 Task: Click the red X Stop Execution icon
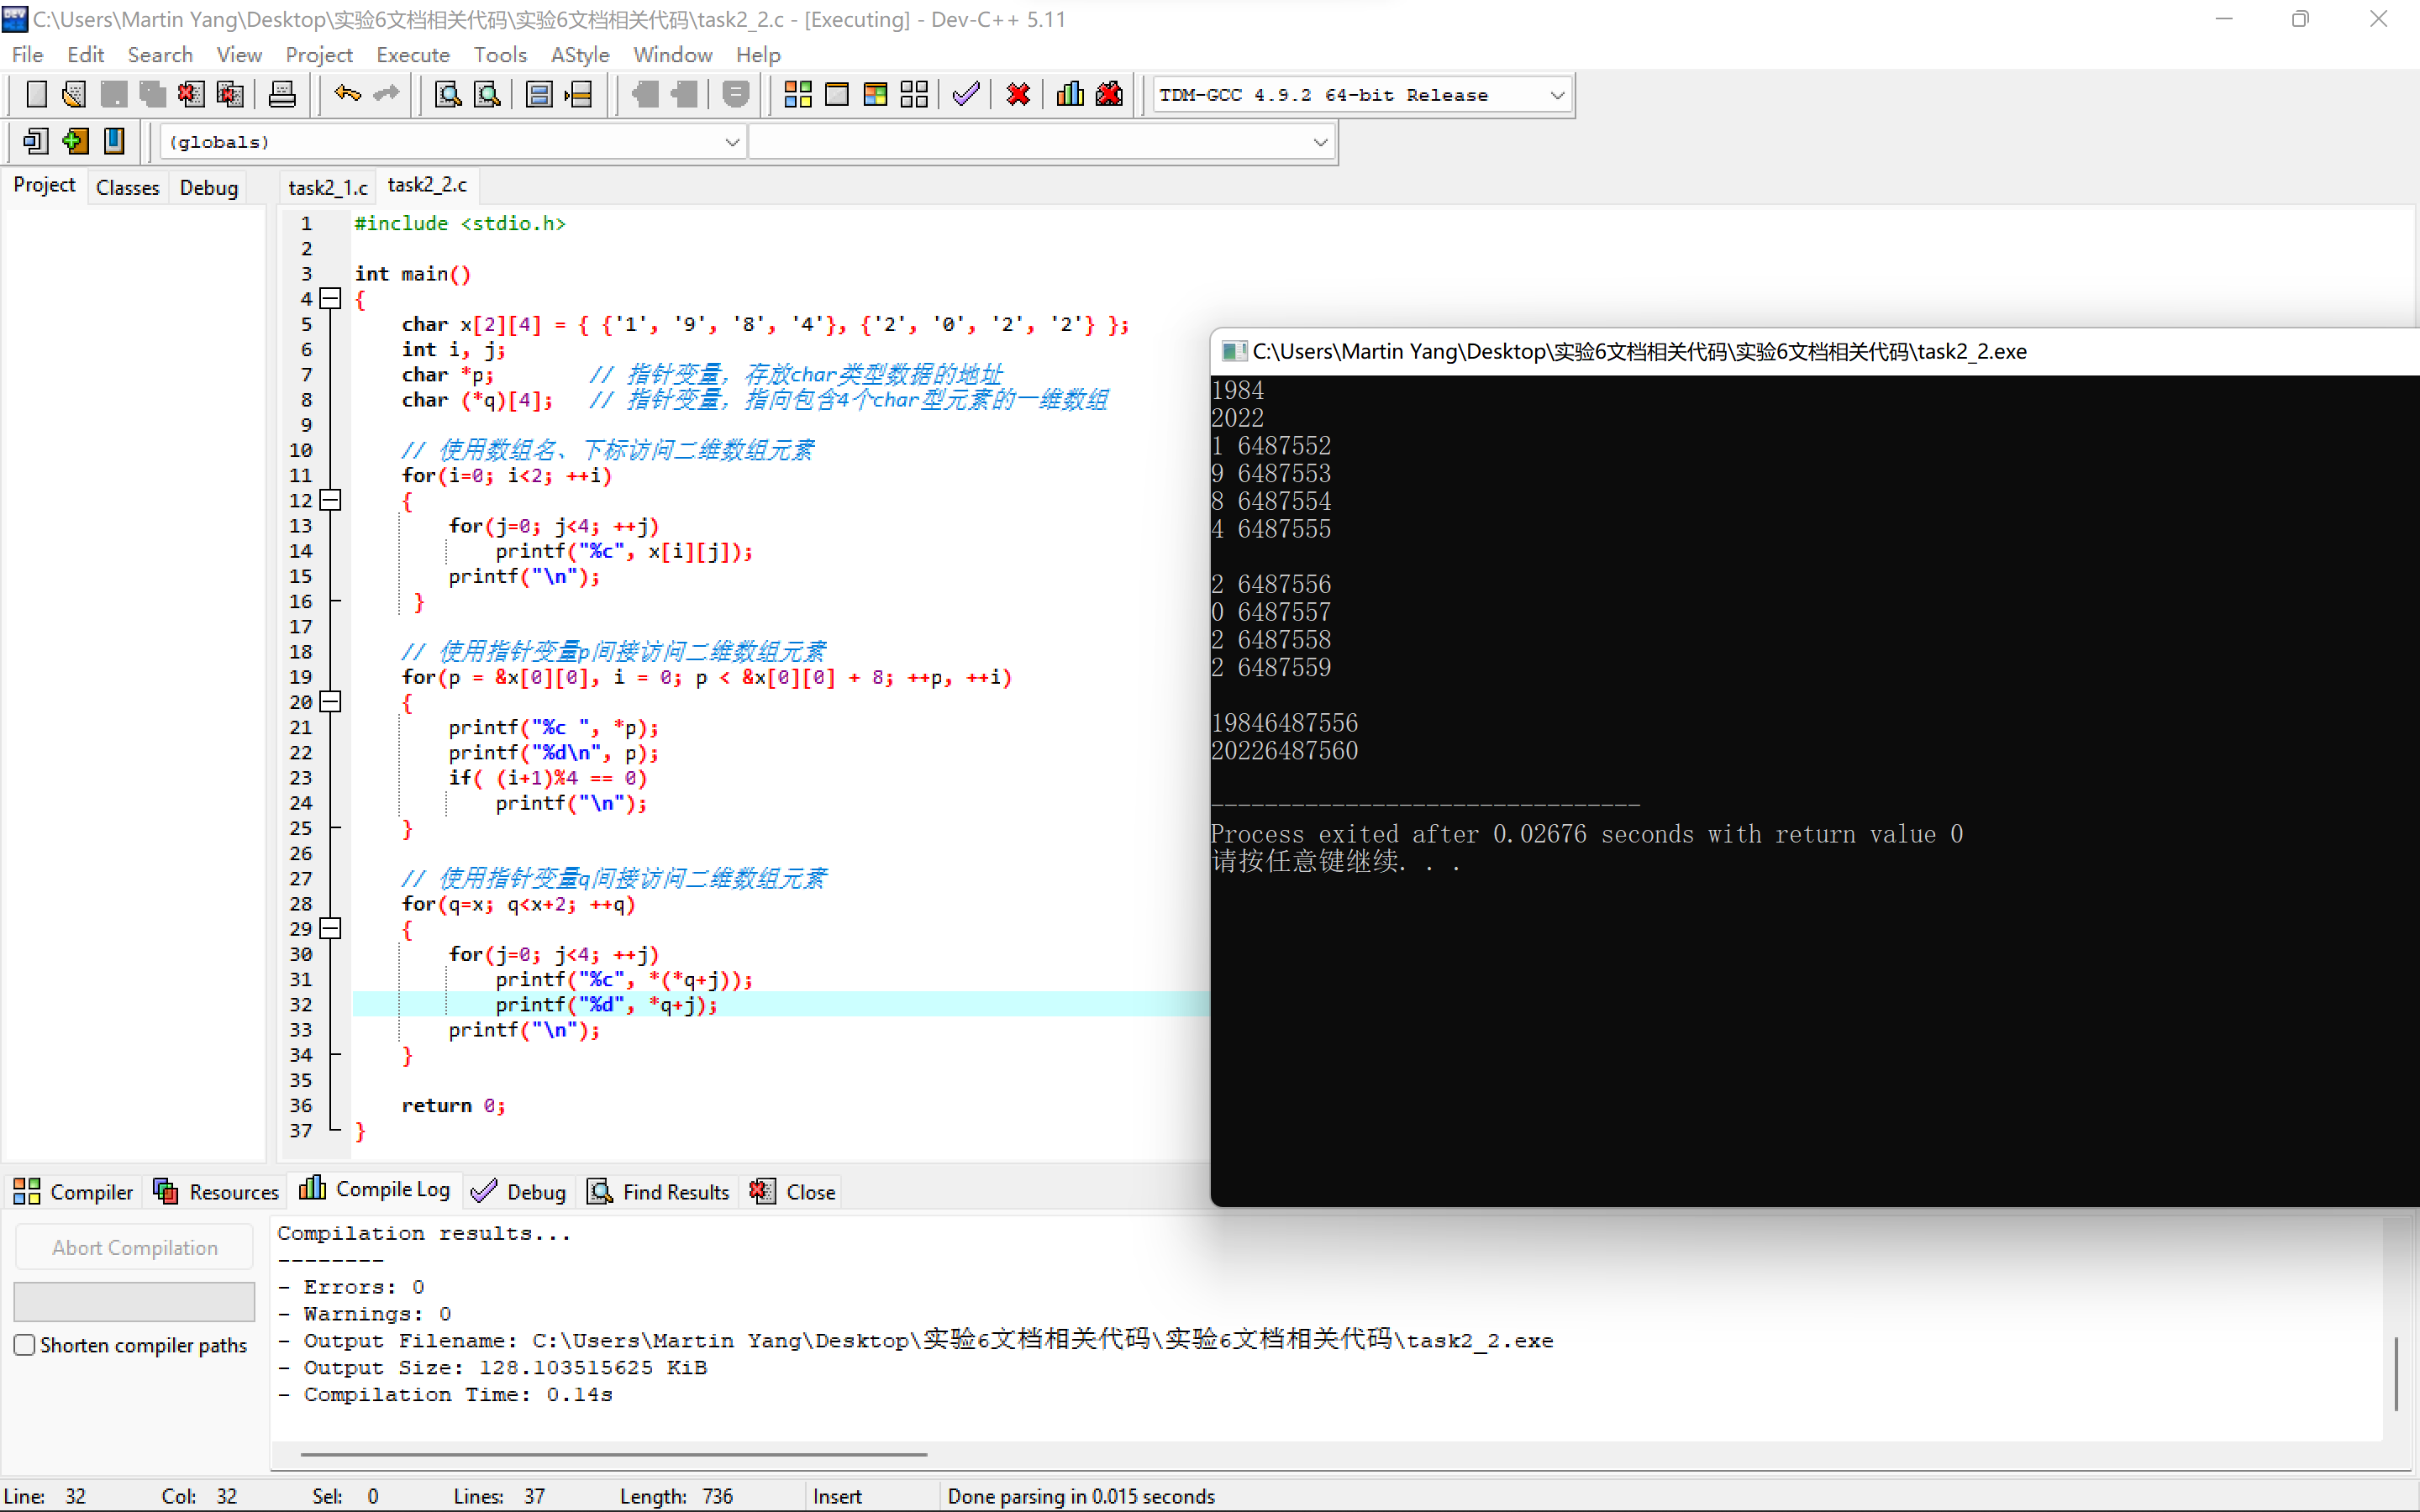pyautogui.click(x=1018, y=95)
